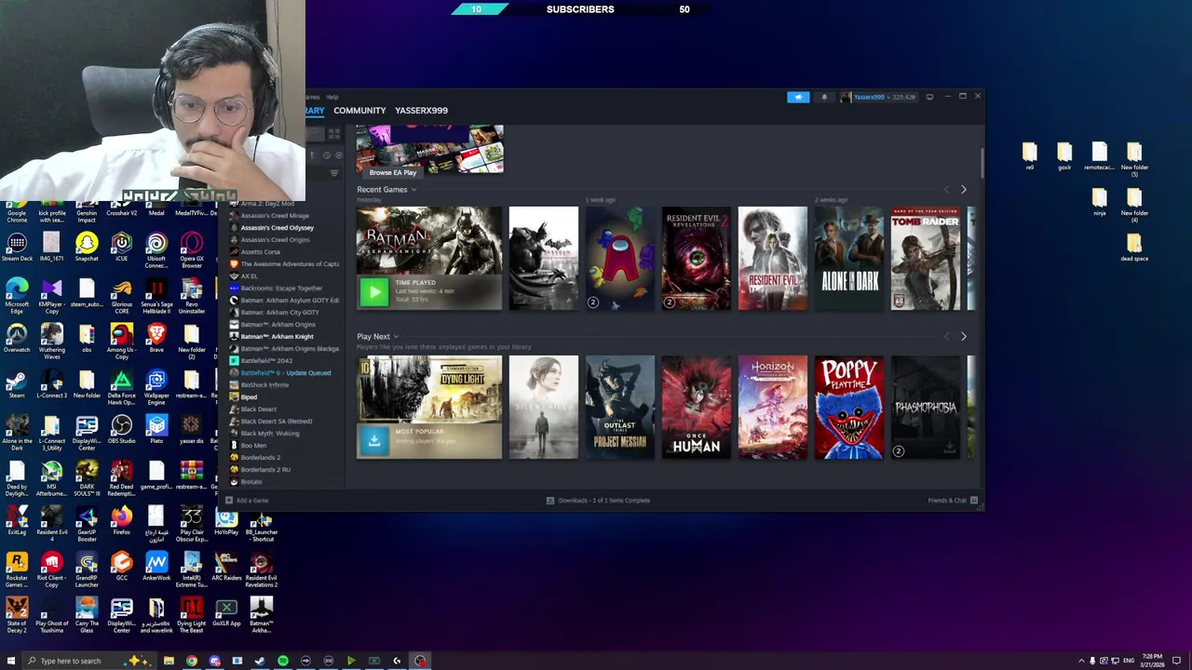1192x670 pixels.
Task: Open Phasmophobia game tile
Action: [926, 408]
